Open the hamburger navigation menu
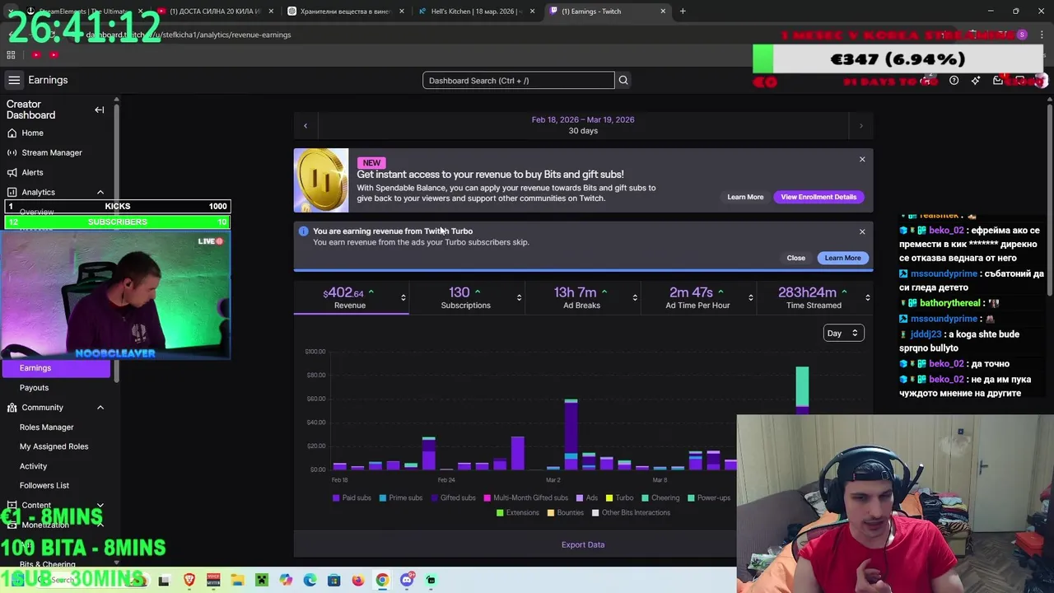The height and width of the screenshot is (593, 1054). (14, 80)
